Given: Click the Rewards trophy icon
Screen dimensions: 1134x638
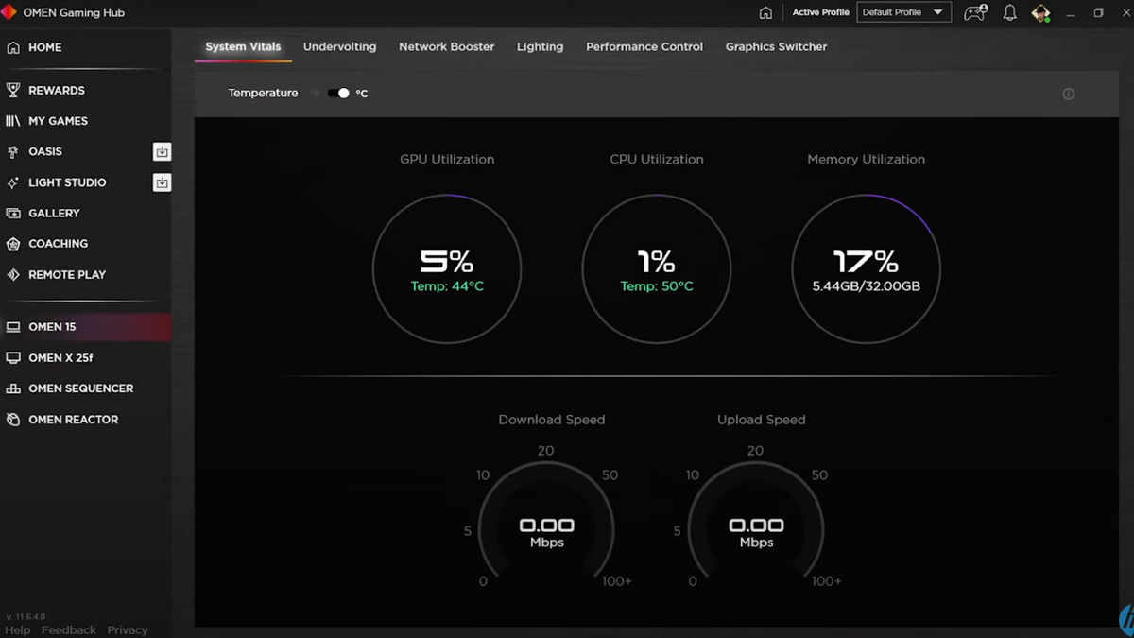Looking at the screenshot, I should click(13, 91).
